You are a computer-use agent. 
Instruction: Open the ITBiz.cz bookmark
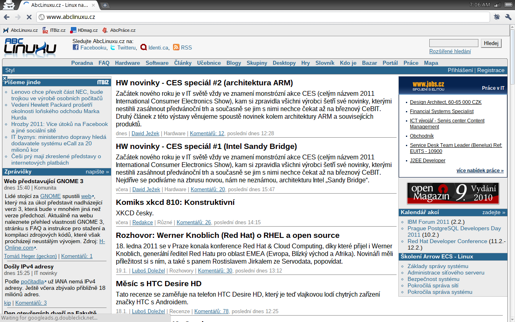coord(54,30)
